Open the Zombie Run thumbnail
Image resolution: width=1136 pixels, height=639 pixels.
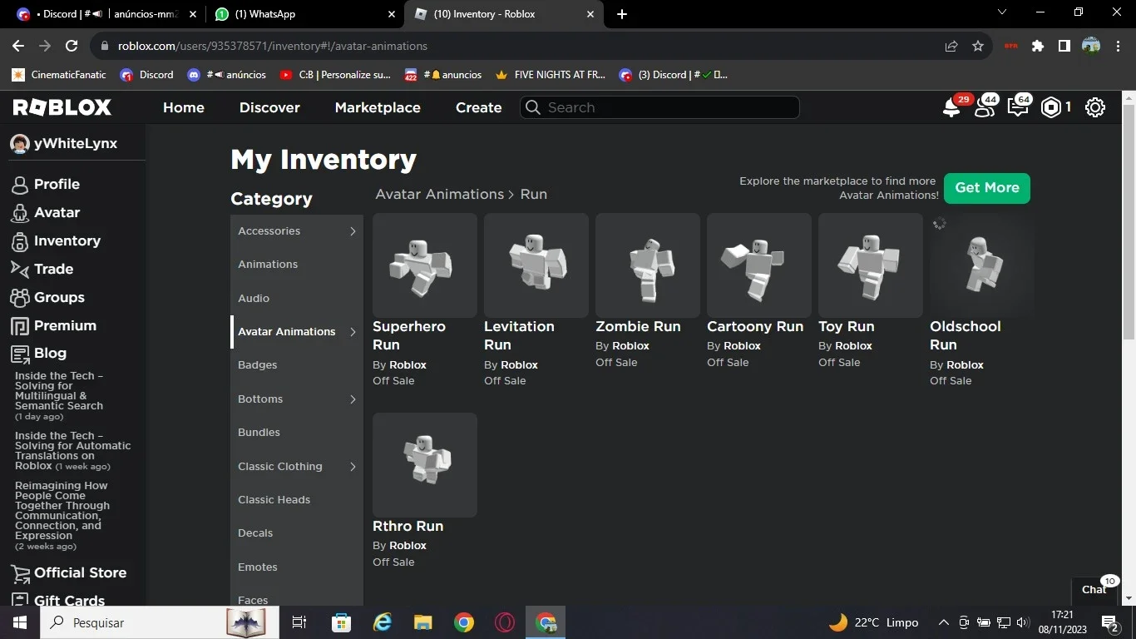[648, 265]
